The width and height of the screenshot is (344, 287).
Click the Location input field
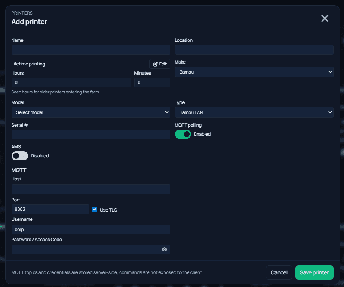[x=254, y=49]
